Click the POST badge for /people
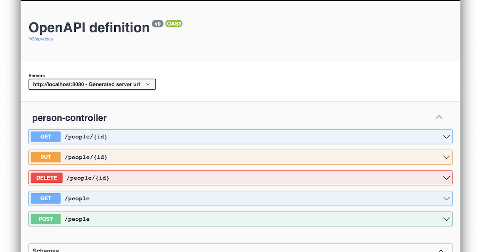This screenshot has width=481, height=252. point(45,219)
